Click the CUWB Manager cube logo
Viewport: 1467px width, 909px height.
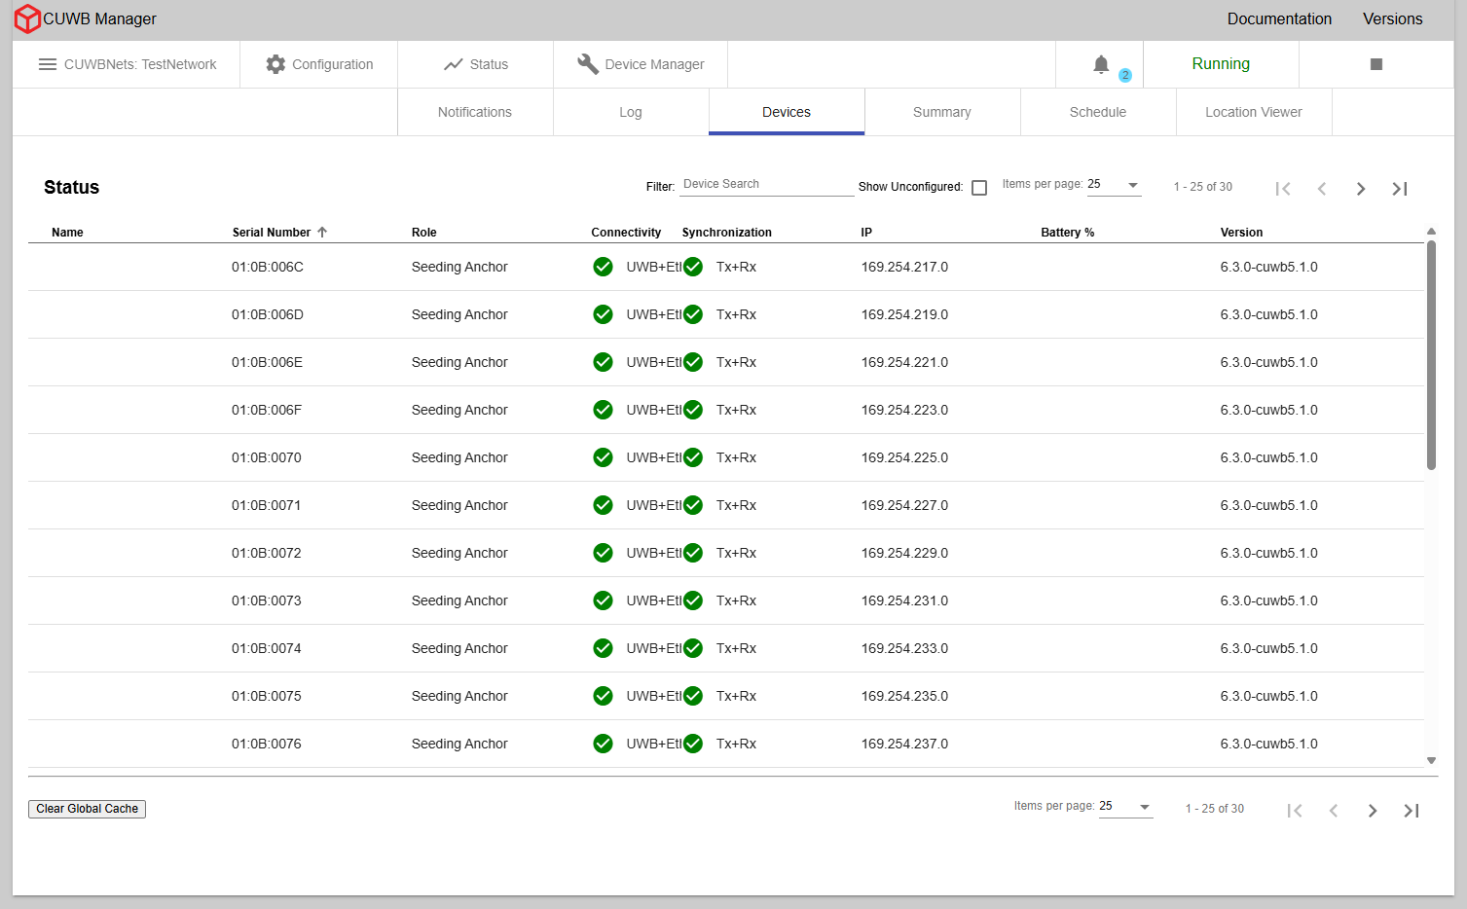[27, 18]
